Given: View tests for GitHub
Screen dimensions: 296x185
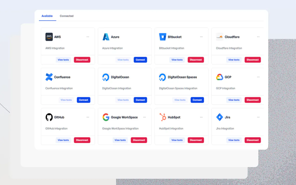Looking at the screenshot, I should (63, 140).
